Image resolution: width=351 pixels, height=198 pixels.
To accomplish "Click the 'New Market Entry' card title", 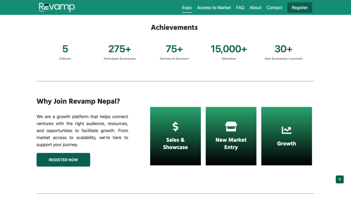I will pos(231,144).
